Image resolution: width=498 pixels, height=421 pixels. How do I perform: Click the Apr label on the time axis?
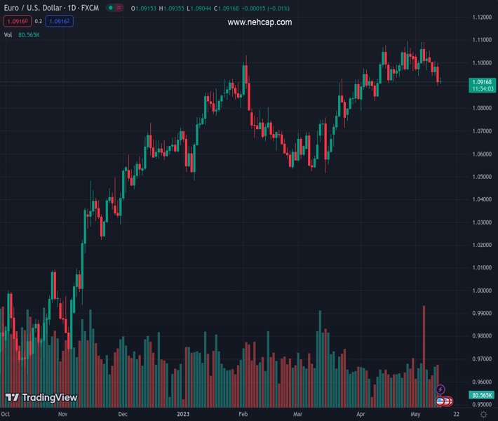[361, 415]
